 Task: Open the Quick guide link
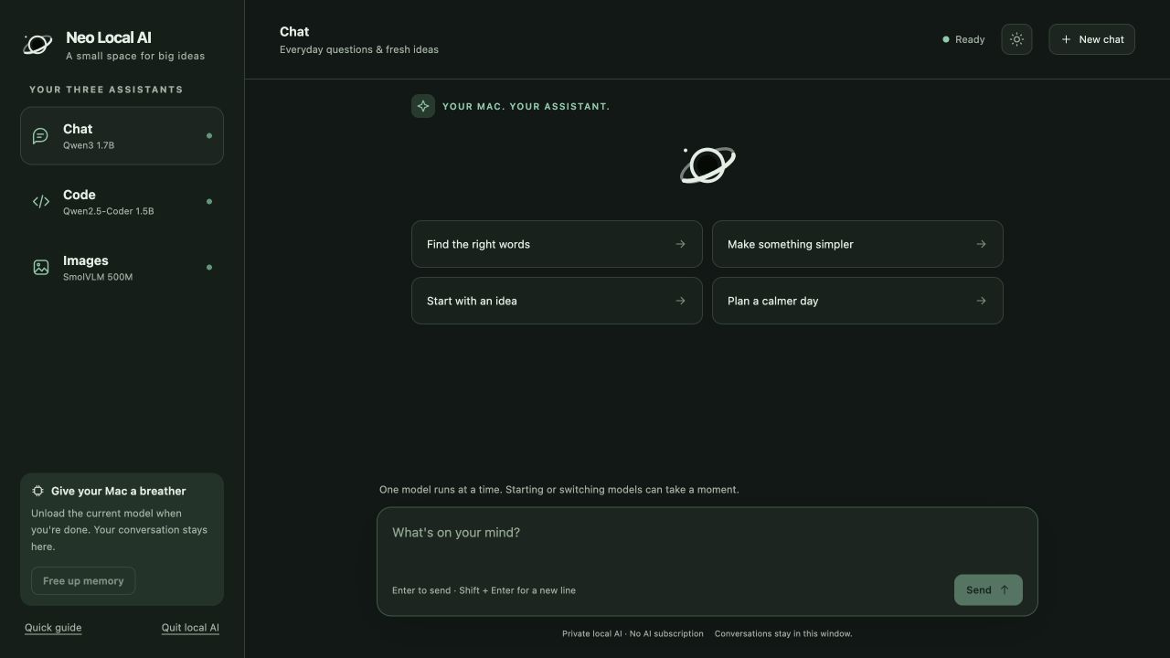point(53,628)
